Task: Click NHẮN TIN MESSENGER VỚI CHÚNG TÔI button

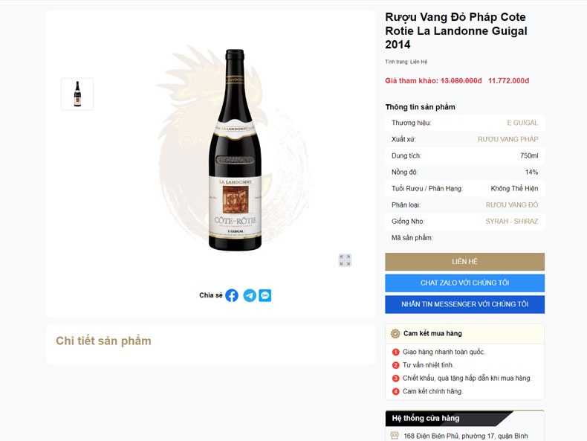Action: [x=464, y=304]
